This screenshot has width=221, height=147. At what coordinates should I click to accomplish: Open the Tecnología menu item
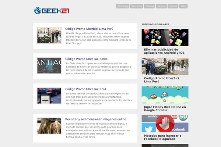123,6
